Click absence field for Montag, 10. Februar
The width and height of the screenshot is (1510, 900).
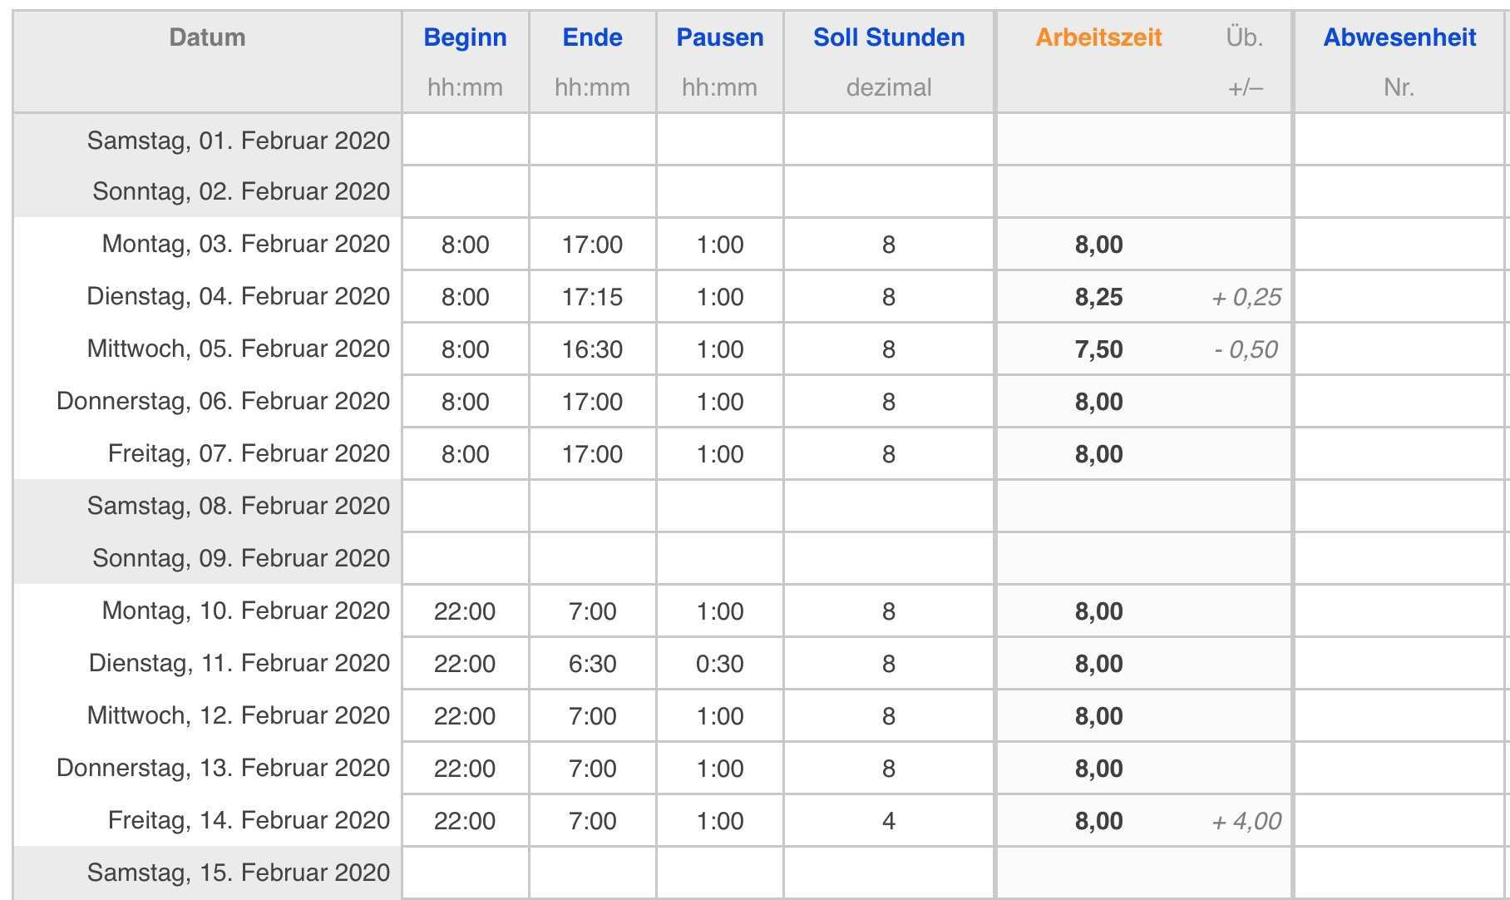click(1399, 611)
